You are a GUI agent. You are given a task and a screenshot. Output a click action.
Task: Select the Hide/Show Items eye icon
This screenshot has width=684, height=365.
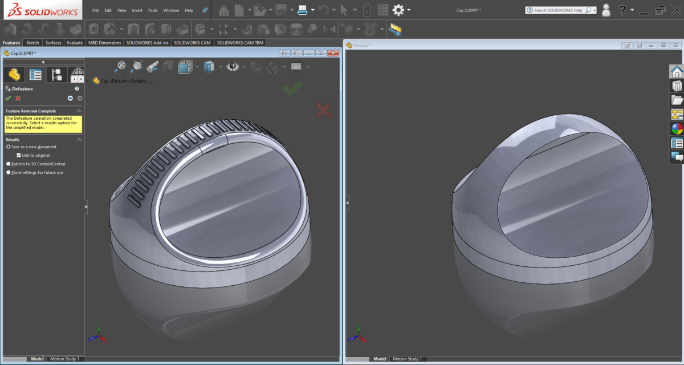(233, 67)
